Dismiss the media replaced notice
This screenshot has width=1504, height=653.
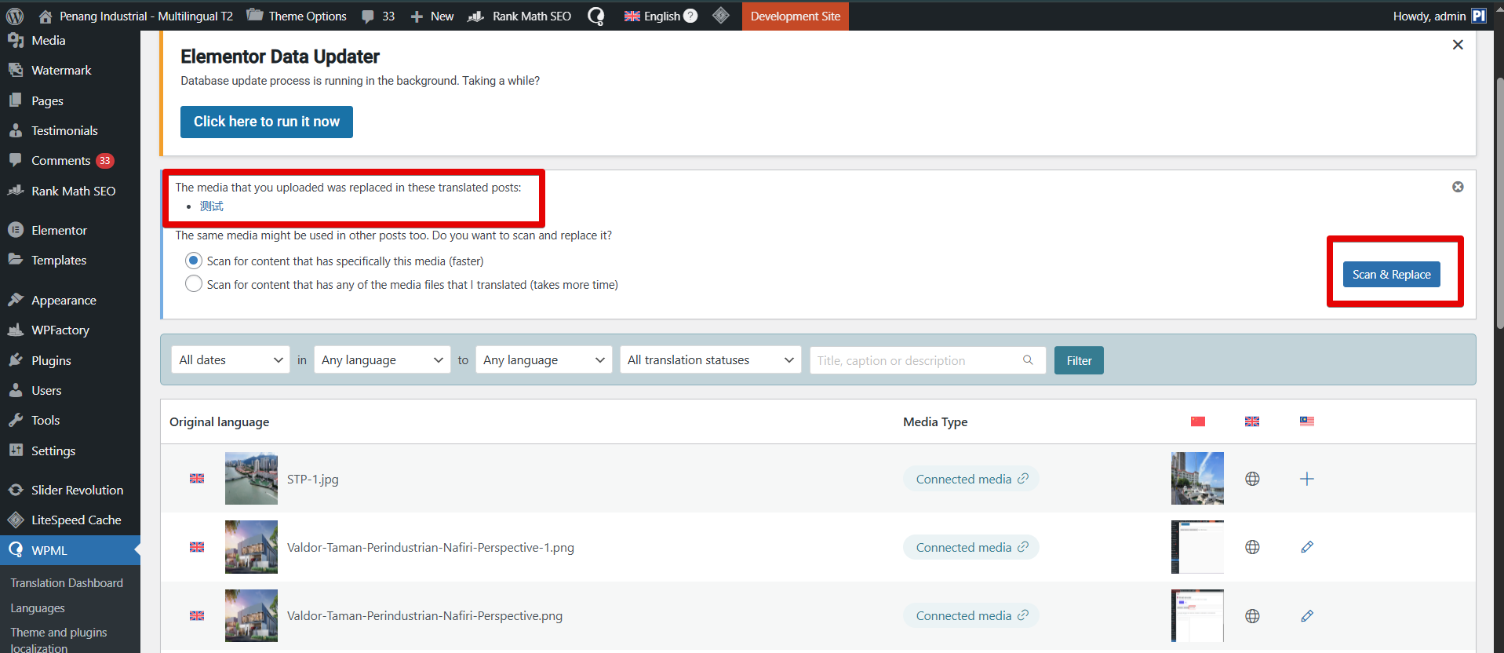pos(1457,187)
